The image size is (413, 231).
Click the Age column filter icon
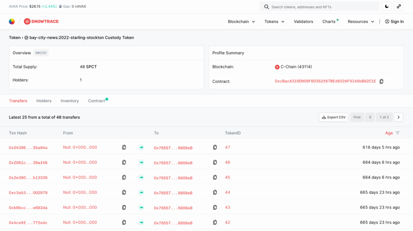(398, 133)
